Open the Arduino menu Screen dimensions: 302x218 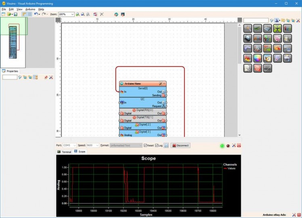coord(30,9)
